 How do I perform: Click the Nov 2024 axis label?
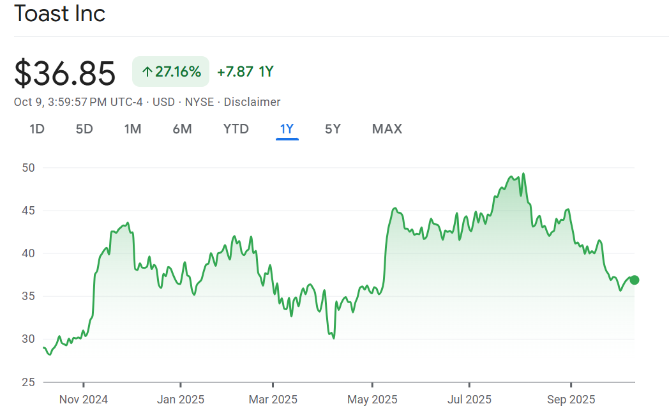[84, 400]
